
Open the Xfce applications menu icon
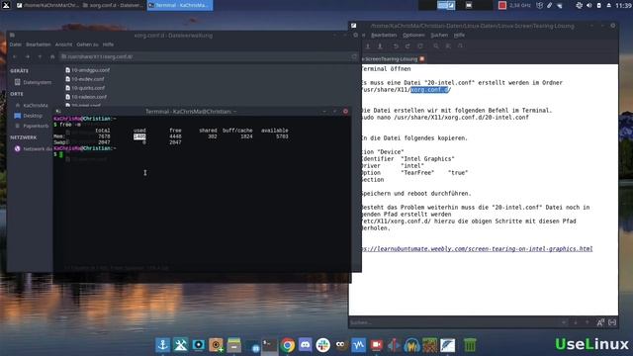click(6, 5)
